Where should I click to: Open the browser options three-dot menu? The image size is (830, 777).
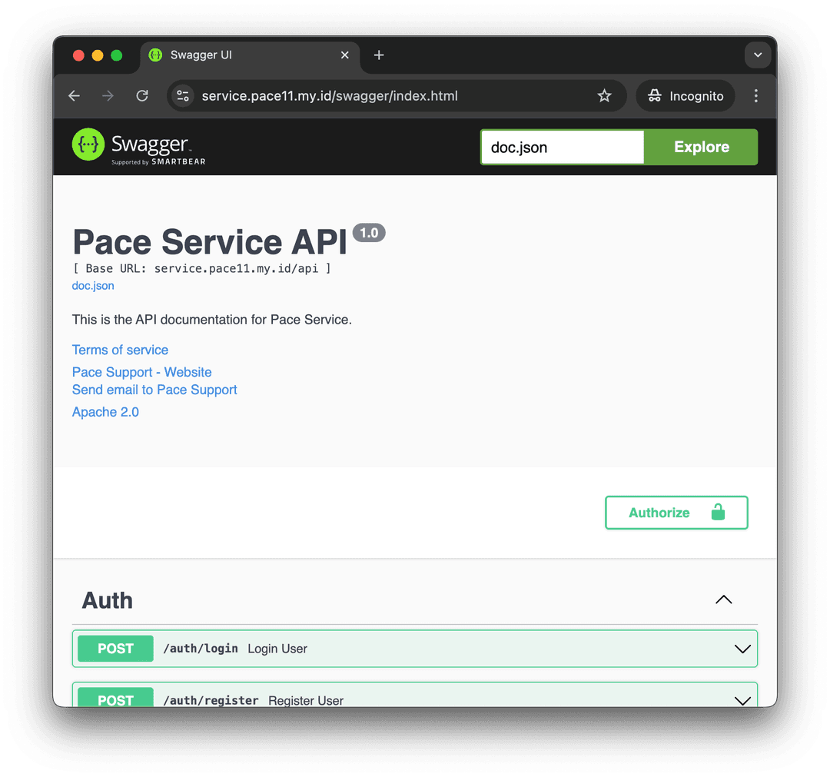coord(755,95)
